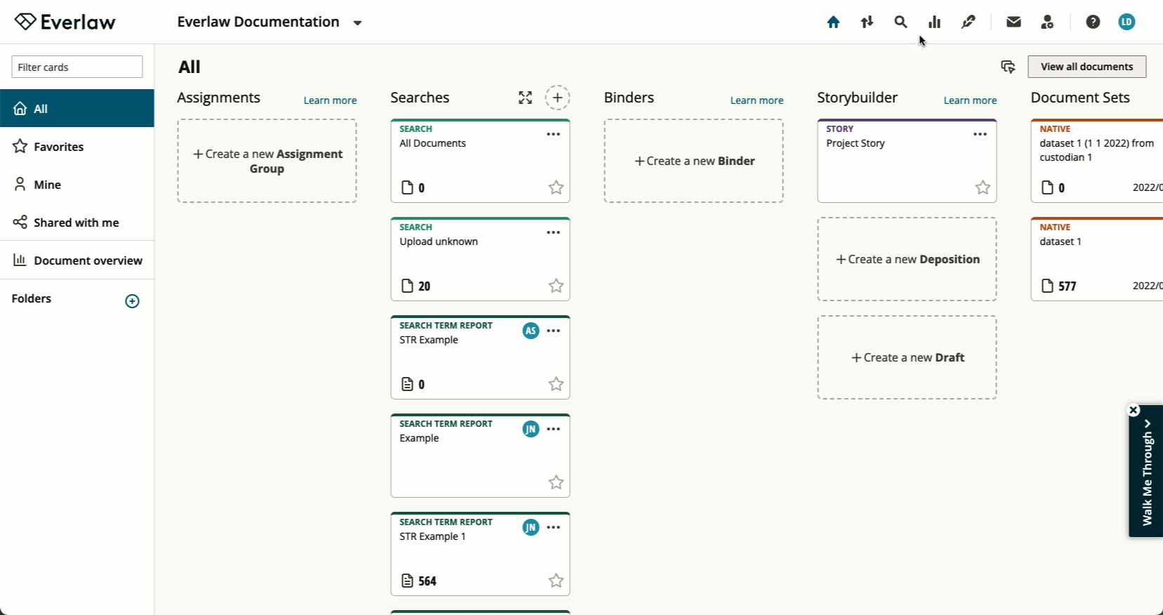The width and height of the screenshot is (1163, 615).
Task: Select Mine in the sidebar
Action: pyautogui.click(x=77, y=184)
